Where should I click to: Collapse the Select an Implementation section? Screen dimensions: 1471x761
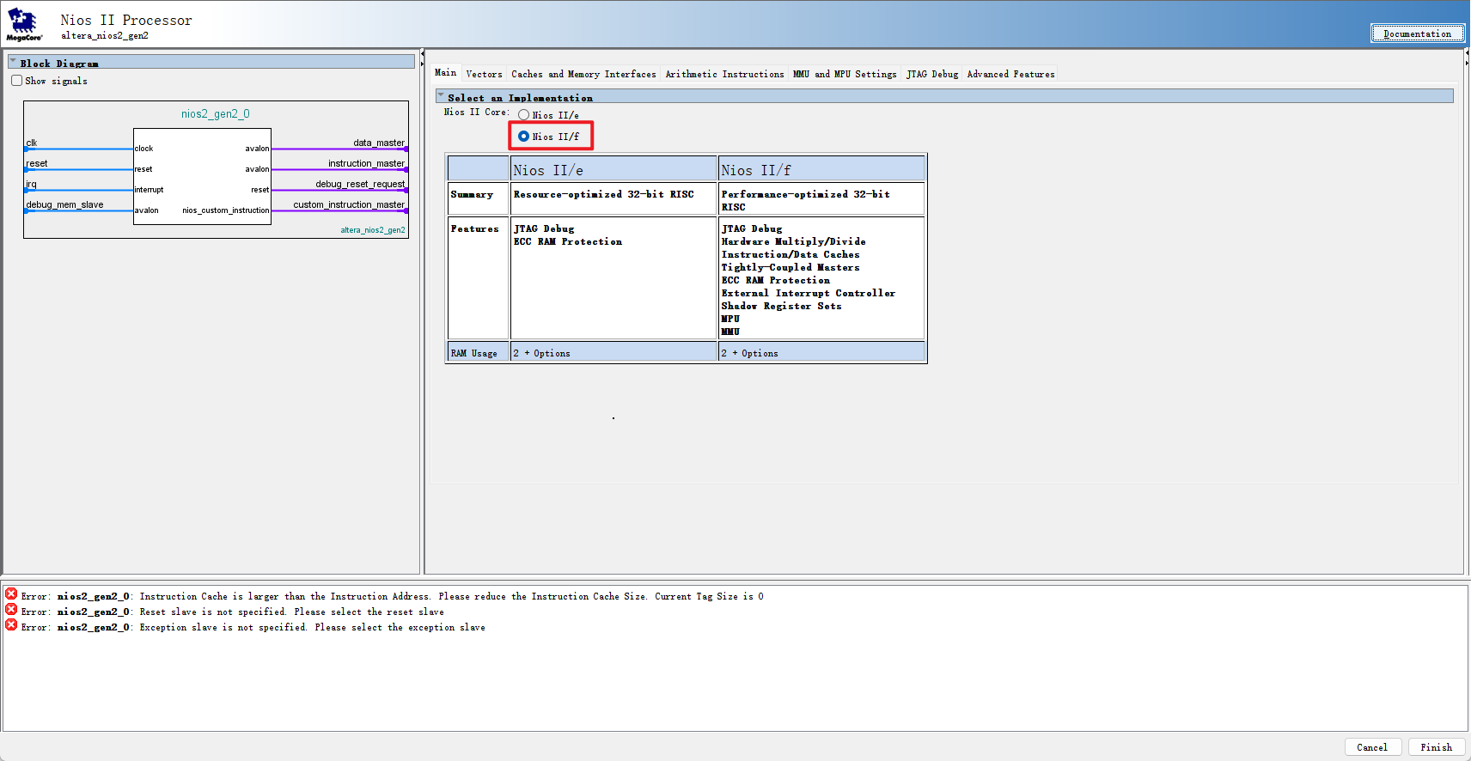pyautogui.click(x=441, y=96)
